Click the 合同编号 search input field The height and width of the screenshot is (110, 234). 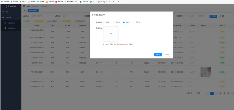click(42, 16)
